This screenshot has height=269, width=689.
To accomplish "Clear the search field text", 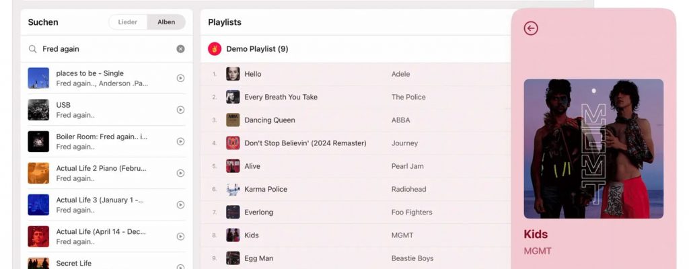I will (180, 49).
